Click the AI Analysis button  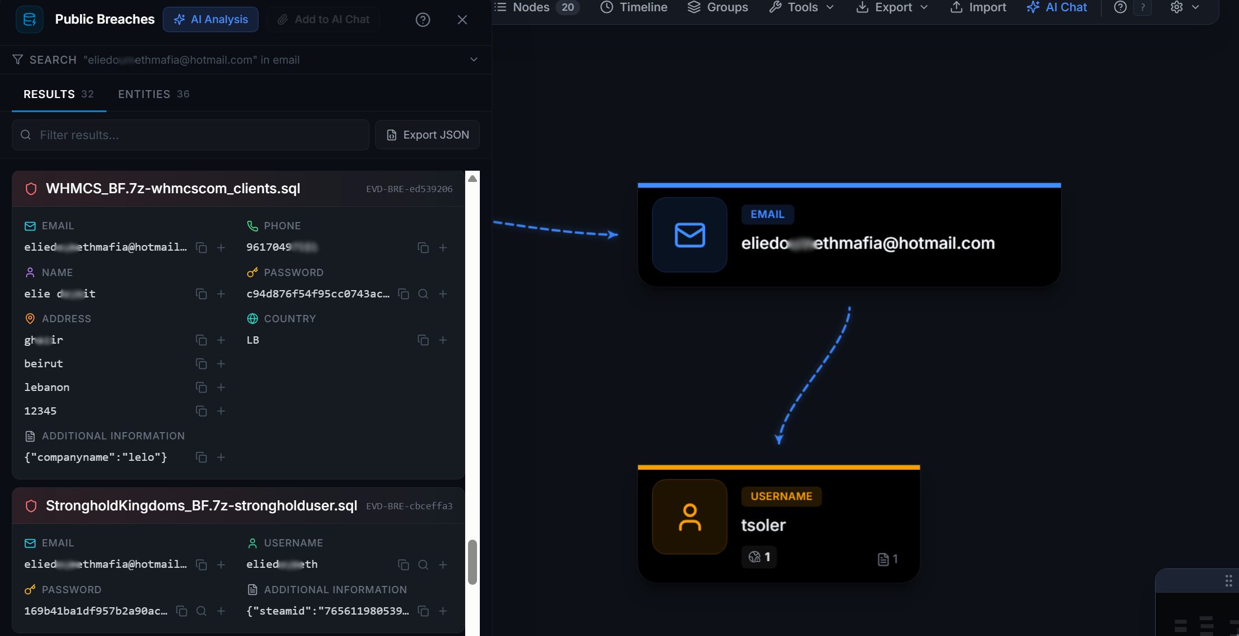pos(211,20)
